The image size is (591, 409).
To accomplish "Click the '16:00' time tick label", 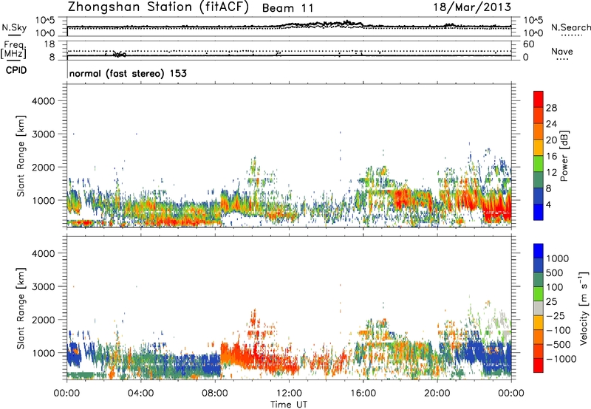I will pos(363,393).
